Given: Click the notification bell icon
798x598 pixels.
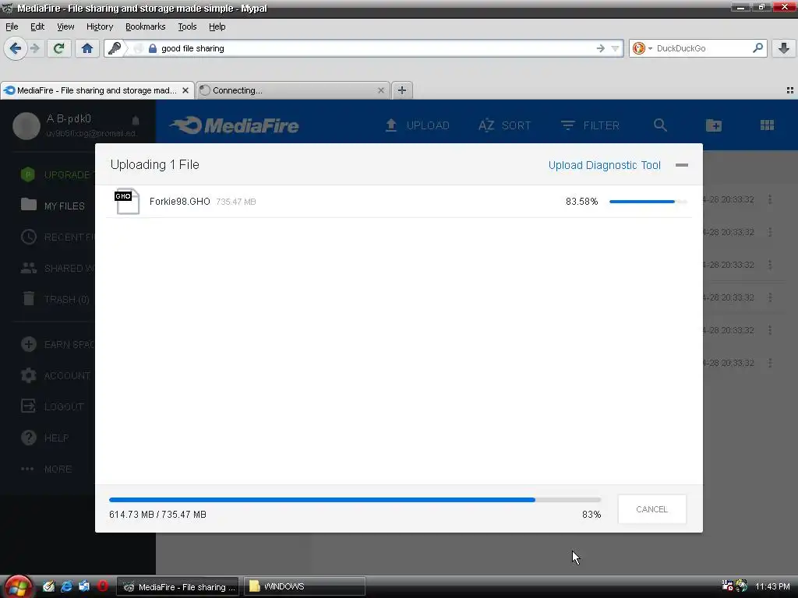Looking at the screenshot, I should tap(136, 121).
